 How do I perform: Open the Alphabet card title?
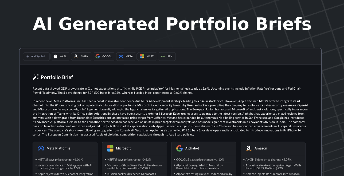pyautogui.click(x=192, y=148)
